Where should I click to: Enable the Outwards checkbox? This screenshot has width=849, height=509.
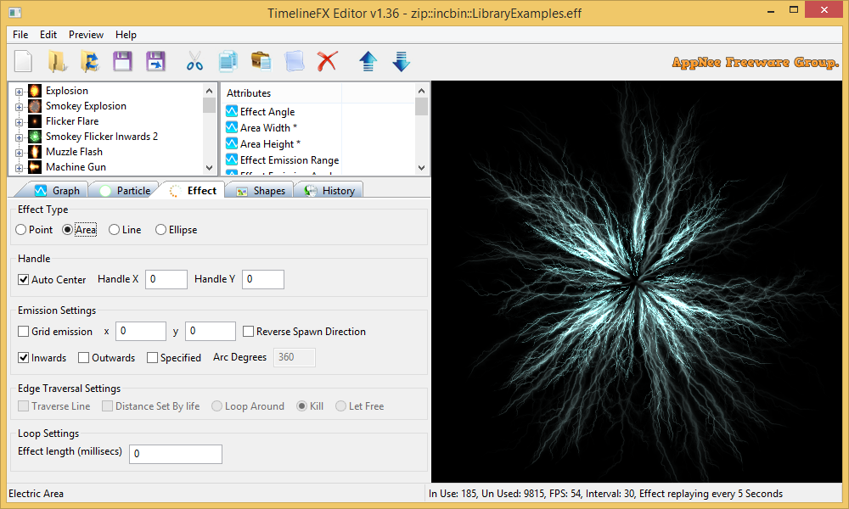83,357
